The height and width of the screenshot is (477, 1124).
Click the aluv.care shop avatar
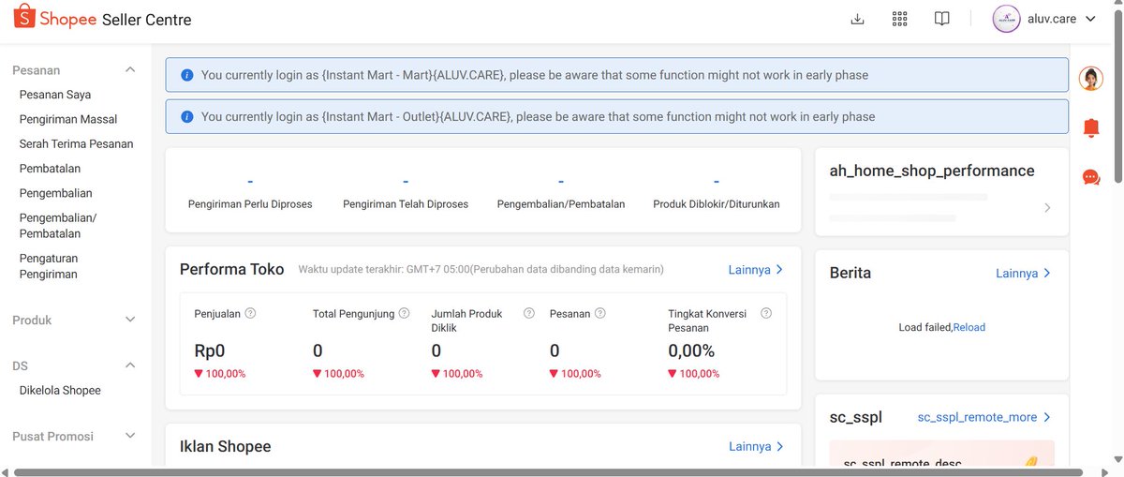(1006, 20)
